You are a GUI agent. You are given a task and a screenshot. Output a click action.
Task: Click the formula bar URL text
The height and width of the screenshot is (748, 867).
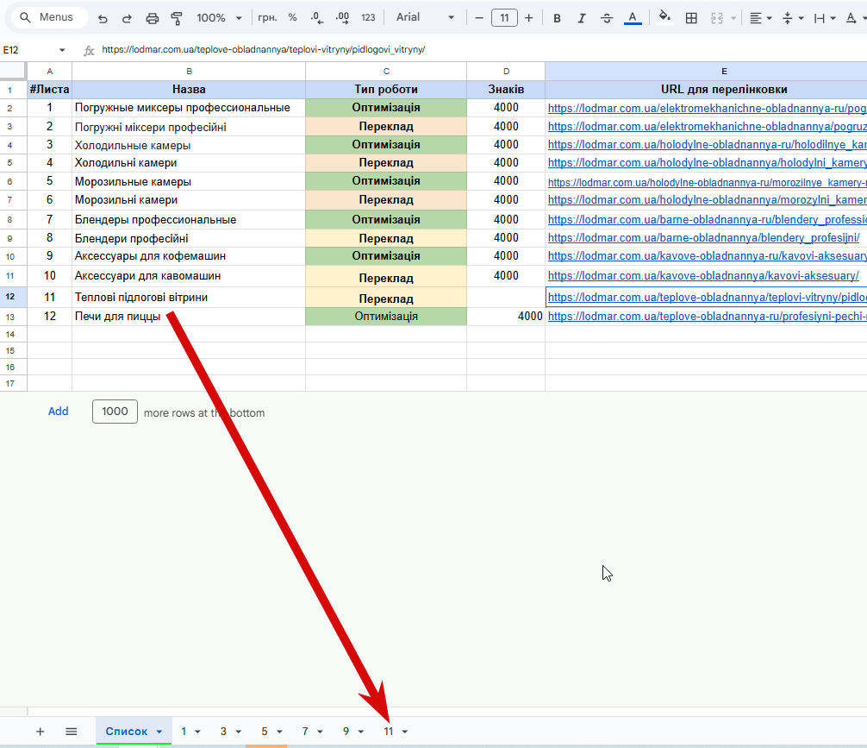[263, 50]
